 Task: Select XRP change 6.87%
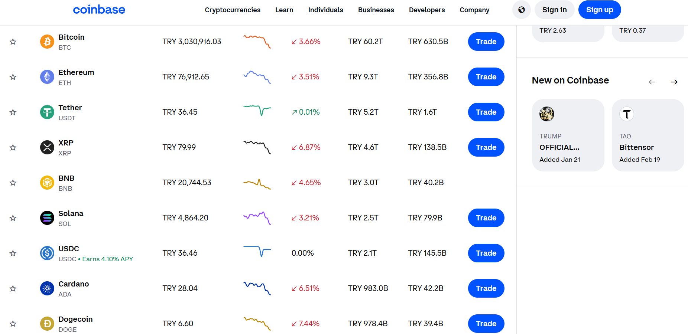pos(306,147)
